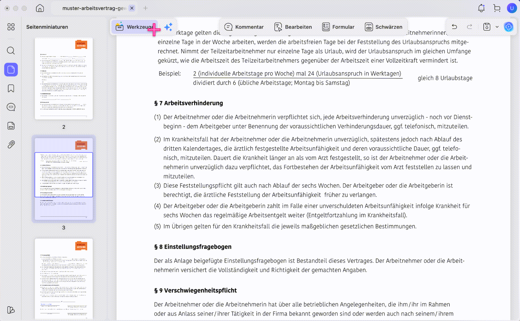Open the blue swirl assistant icon
Screen dimensions: 520x321
[x=509, y=27]
